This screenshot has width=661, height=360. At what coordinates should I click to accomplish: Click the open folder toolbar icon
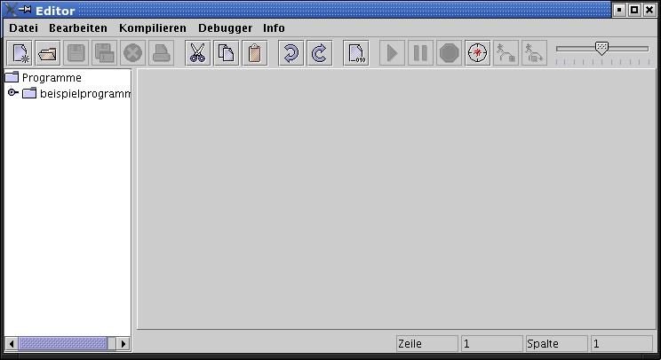point(48,53)
